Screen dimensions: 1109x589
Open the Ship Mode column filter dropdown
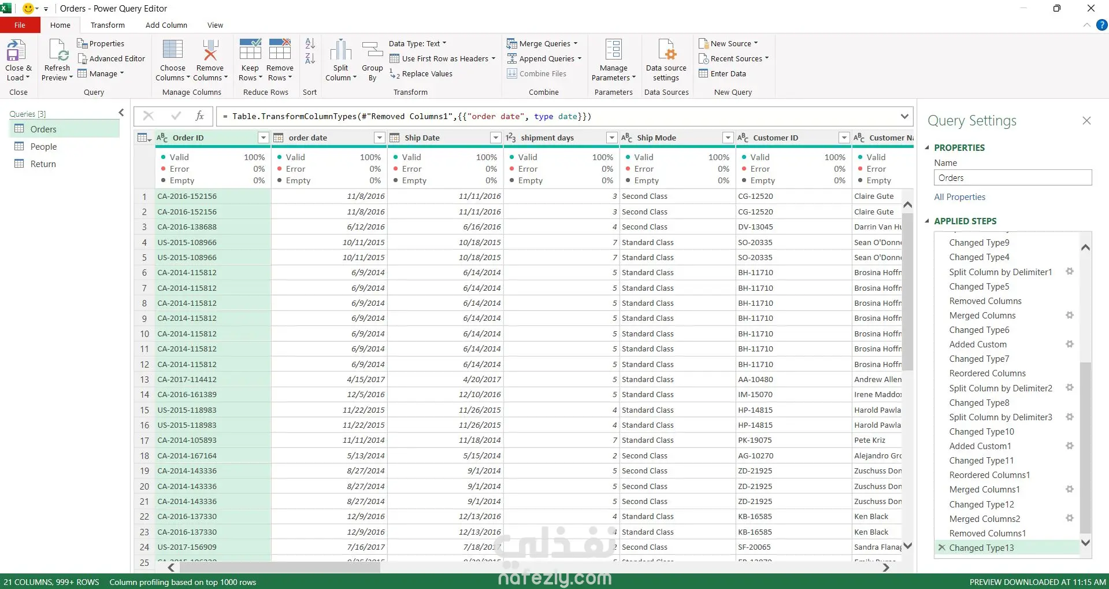728,138
